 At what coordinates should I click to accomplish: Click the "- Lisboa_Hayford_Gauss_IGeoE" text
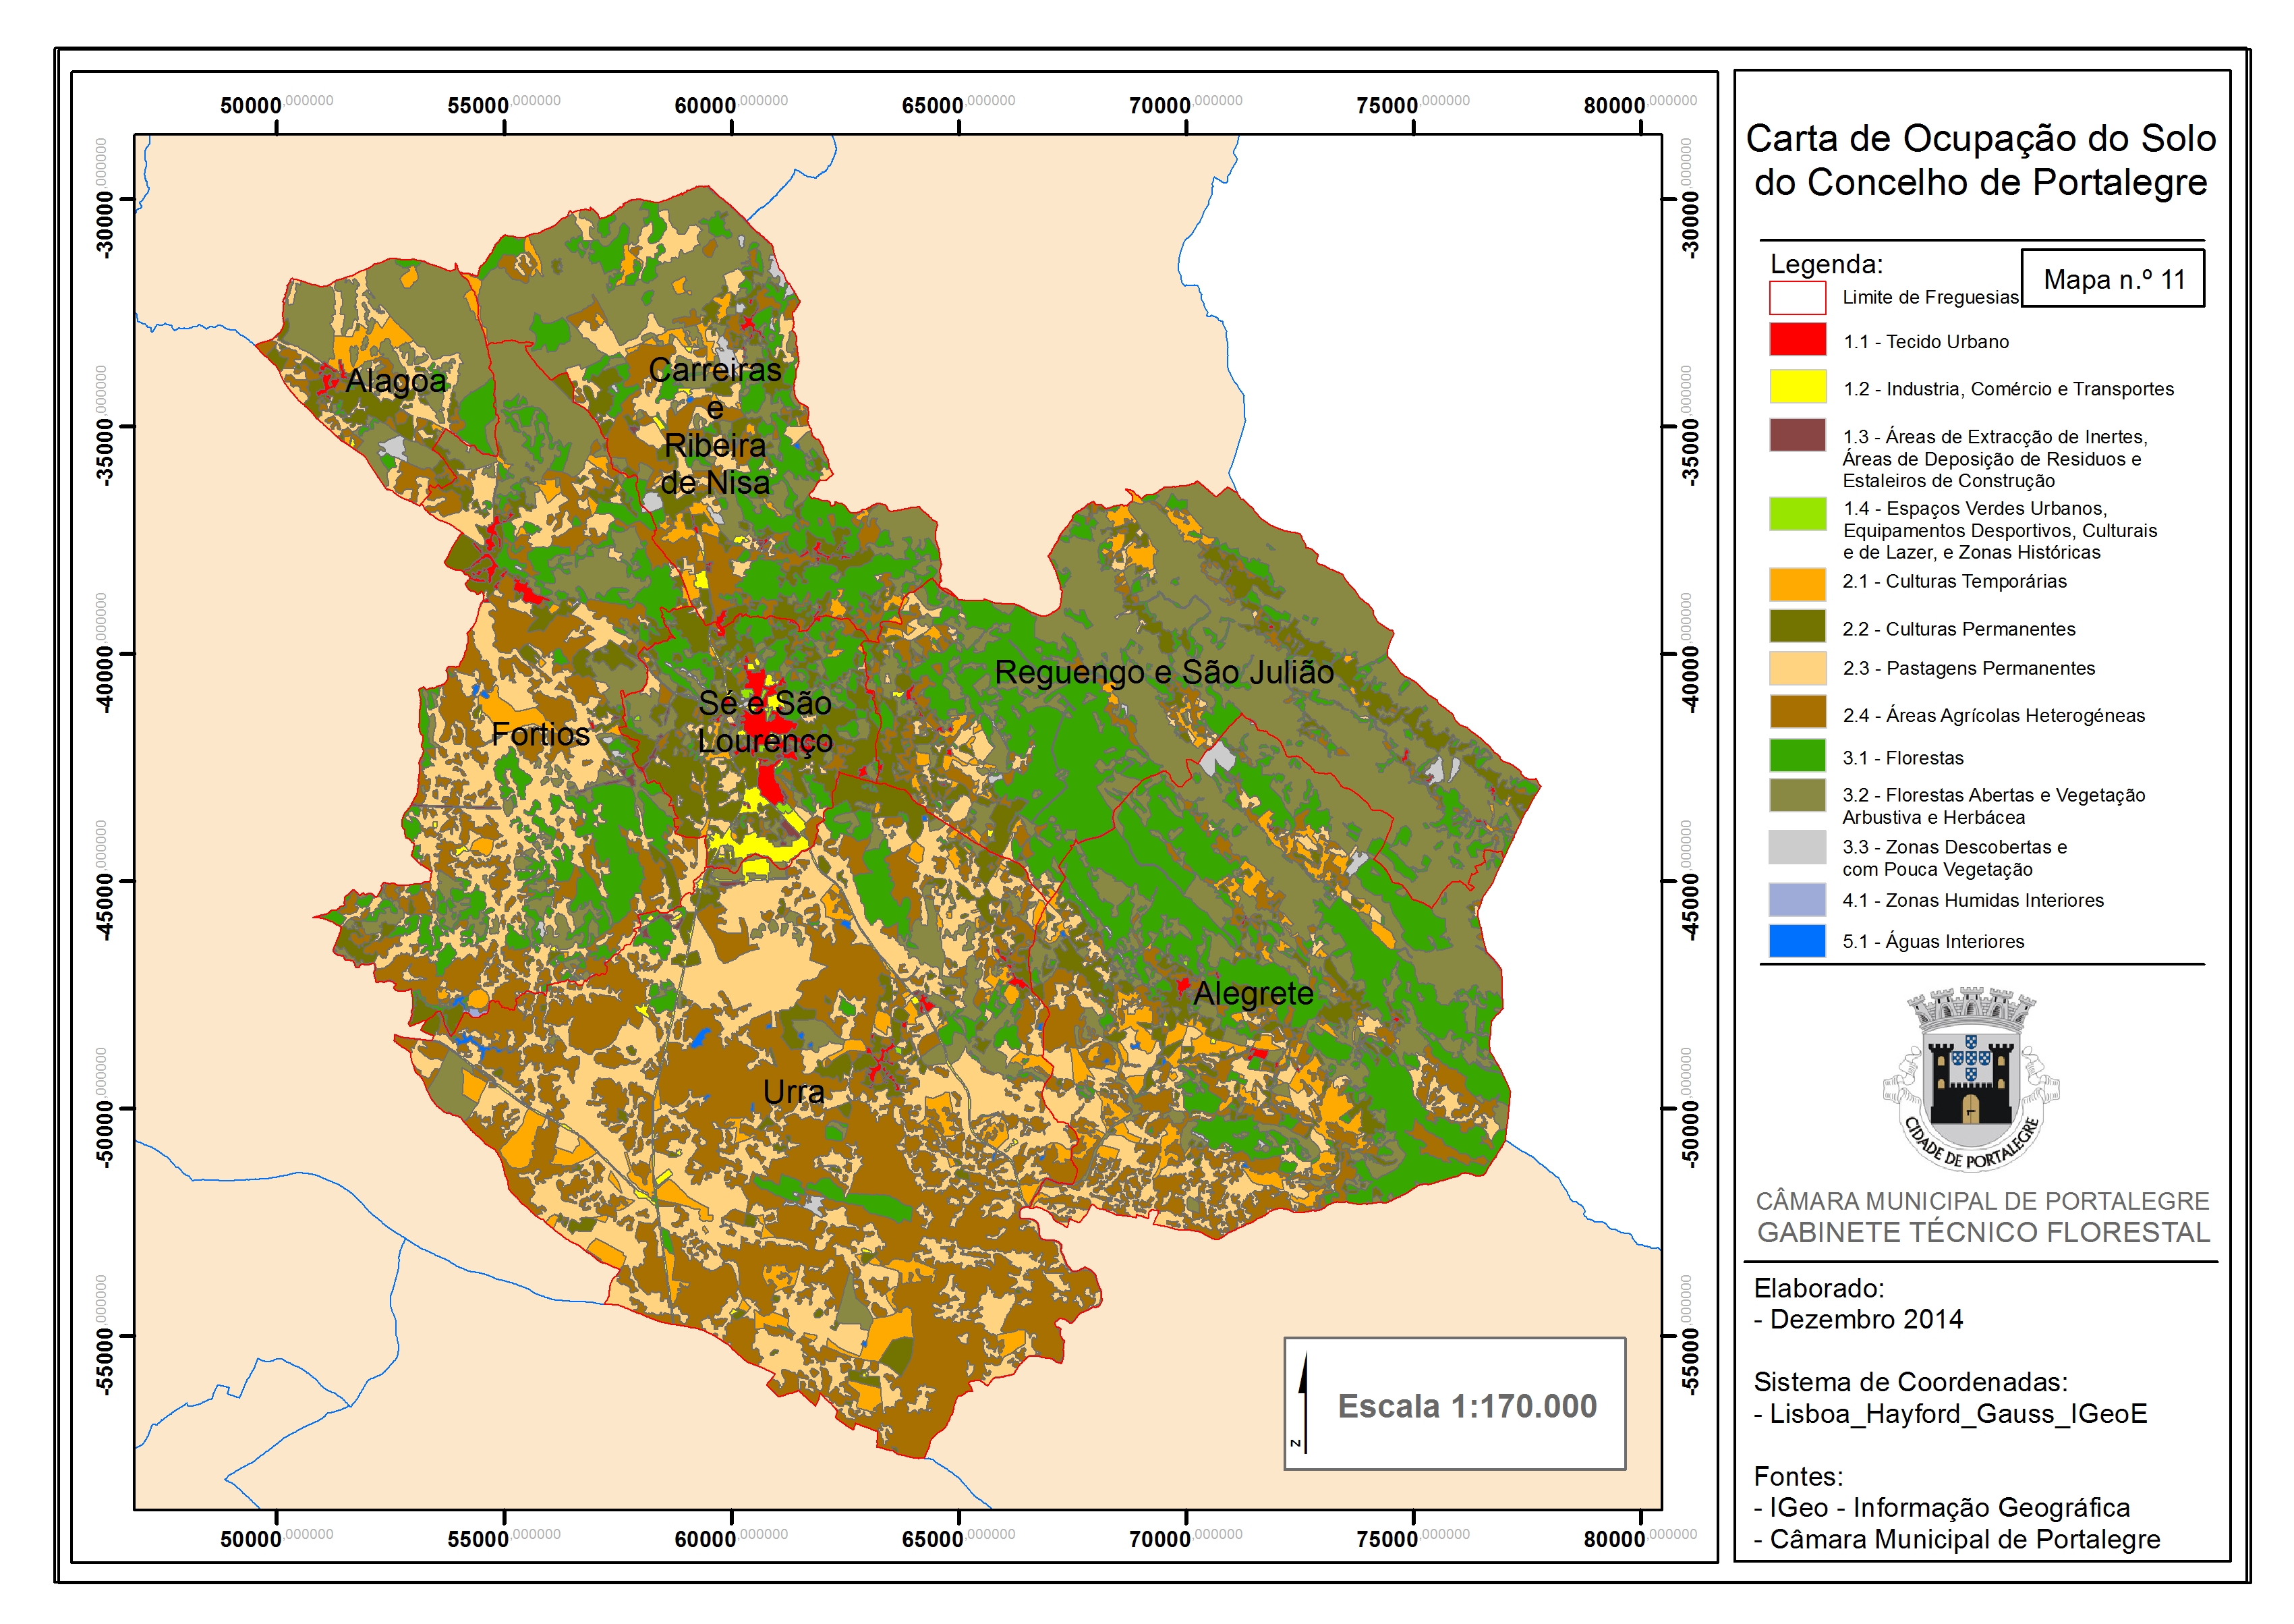pos(1950,1414)
